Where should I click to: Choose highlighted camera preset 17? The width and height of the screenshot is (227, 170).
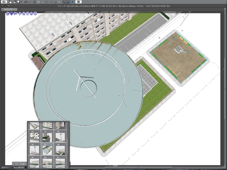click(47, 149)
